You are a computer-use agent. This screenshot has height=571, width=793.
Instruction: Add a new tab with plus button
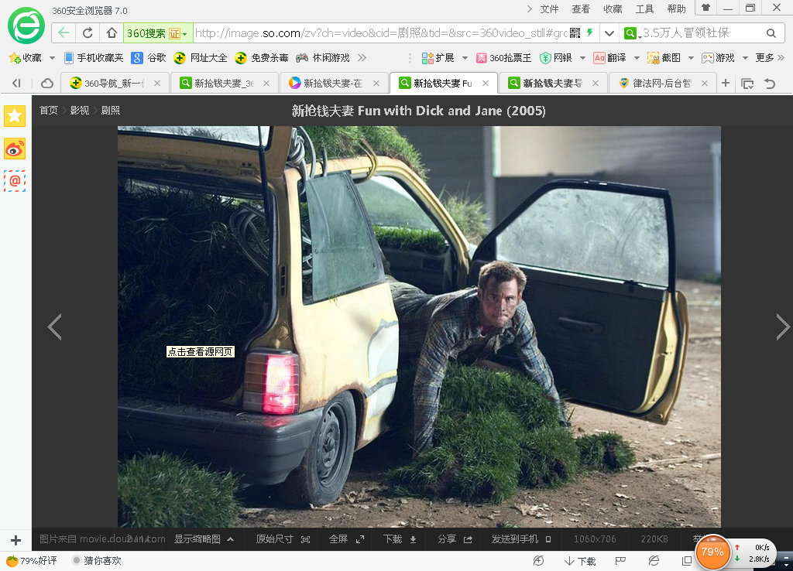[x=726, y=83]
